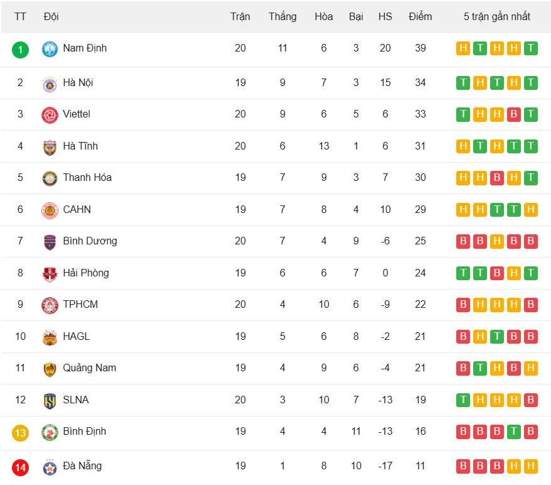The height and width of the screenshot is (485, 551).
Task: Click Viettel's red B recent-match badge
Action: [x=513, y=114]
